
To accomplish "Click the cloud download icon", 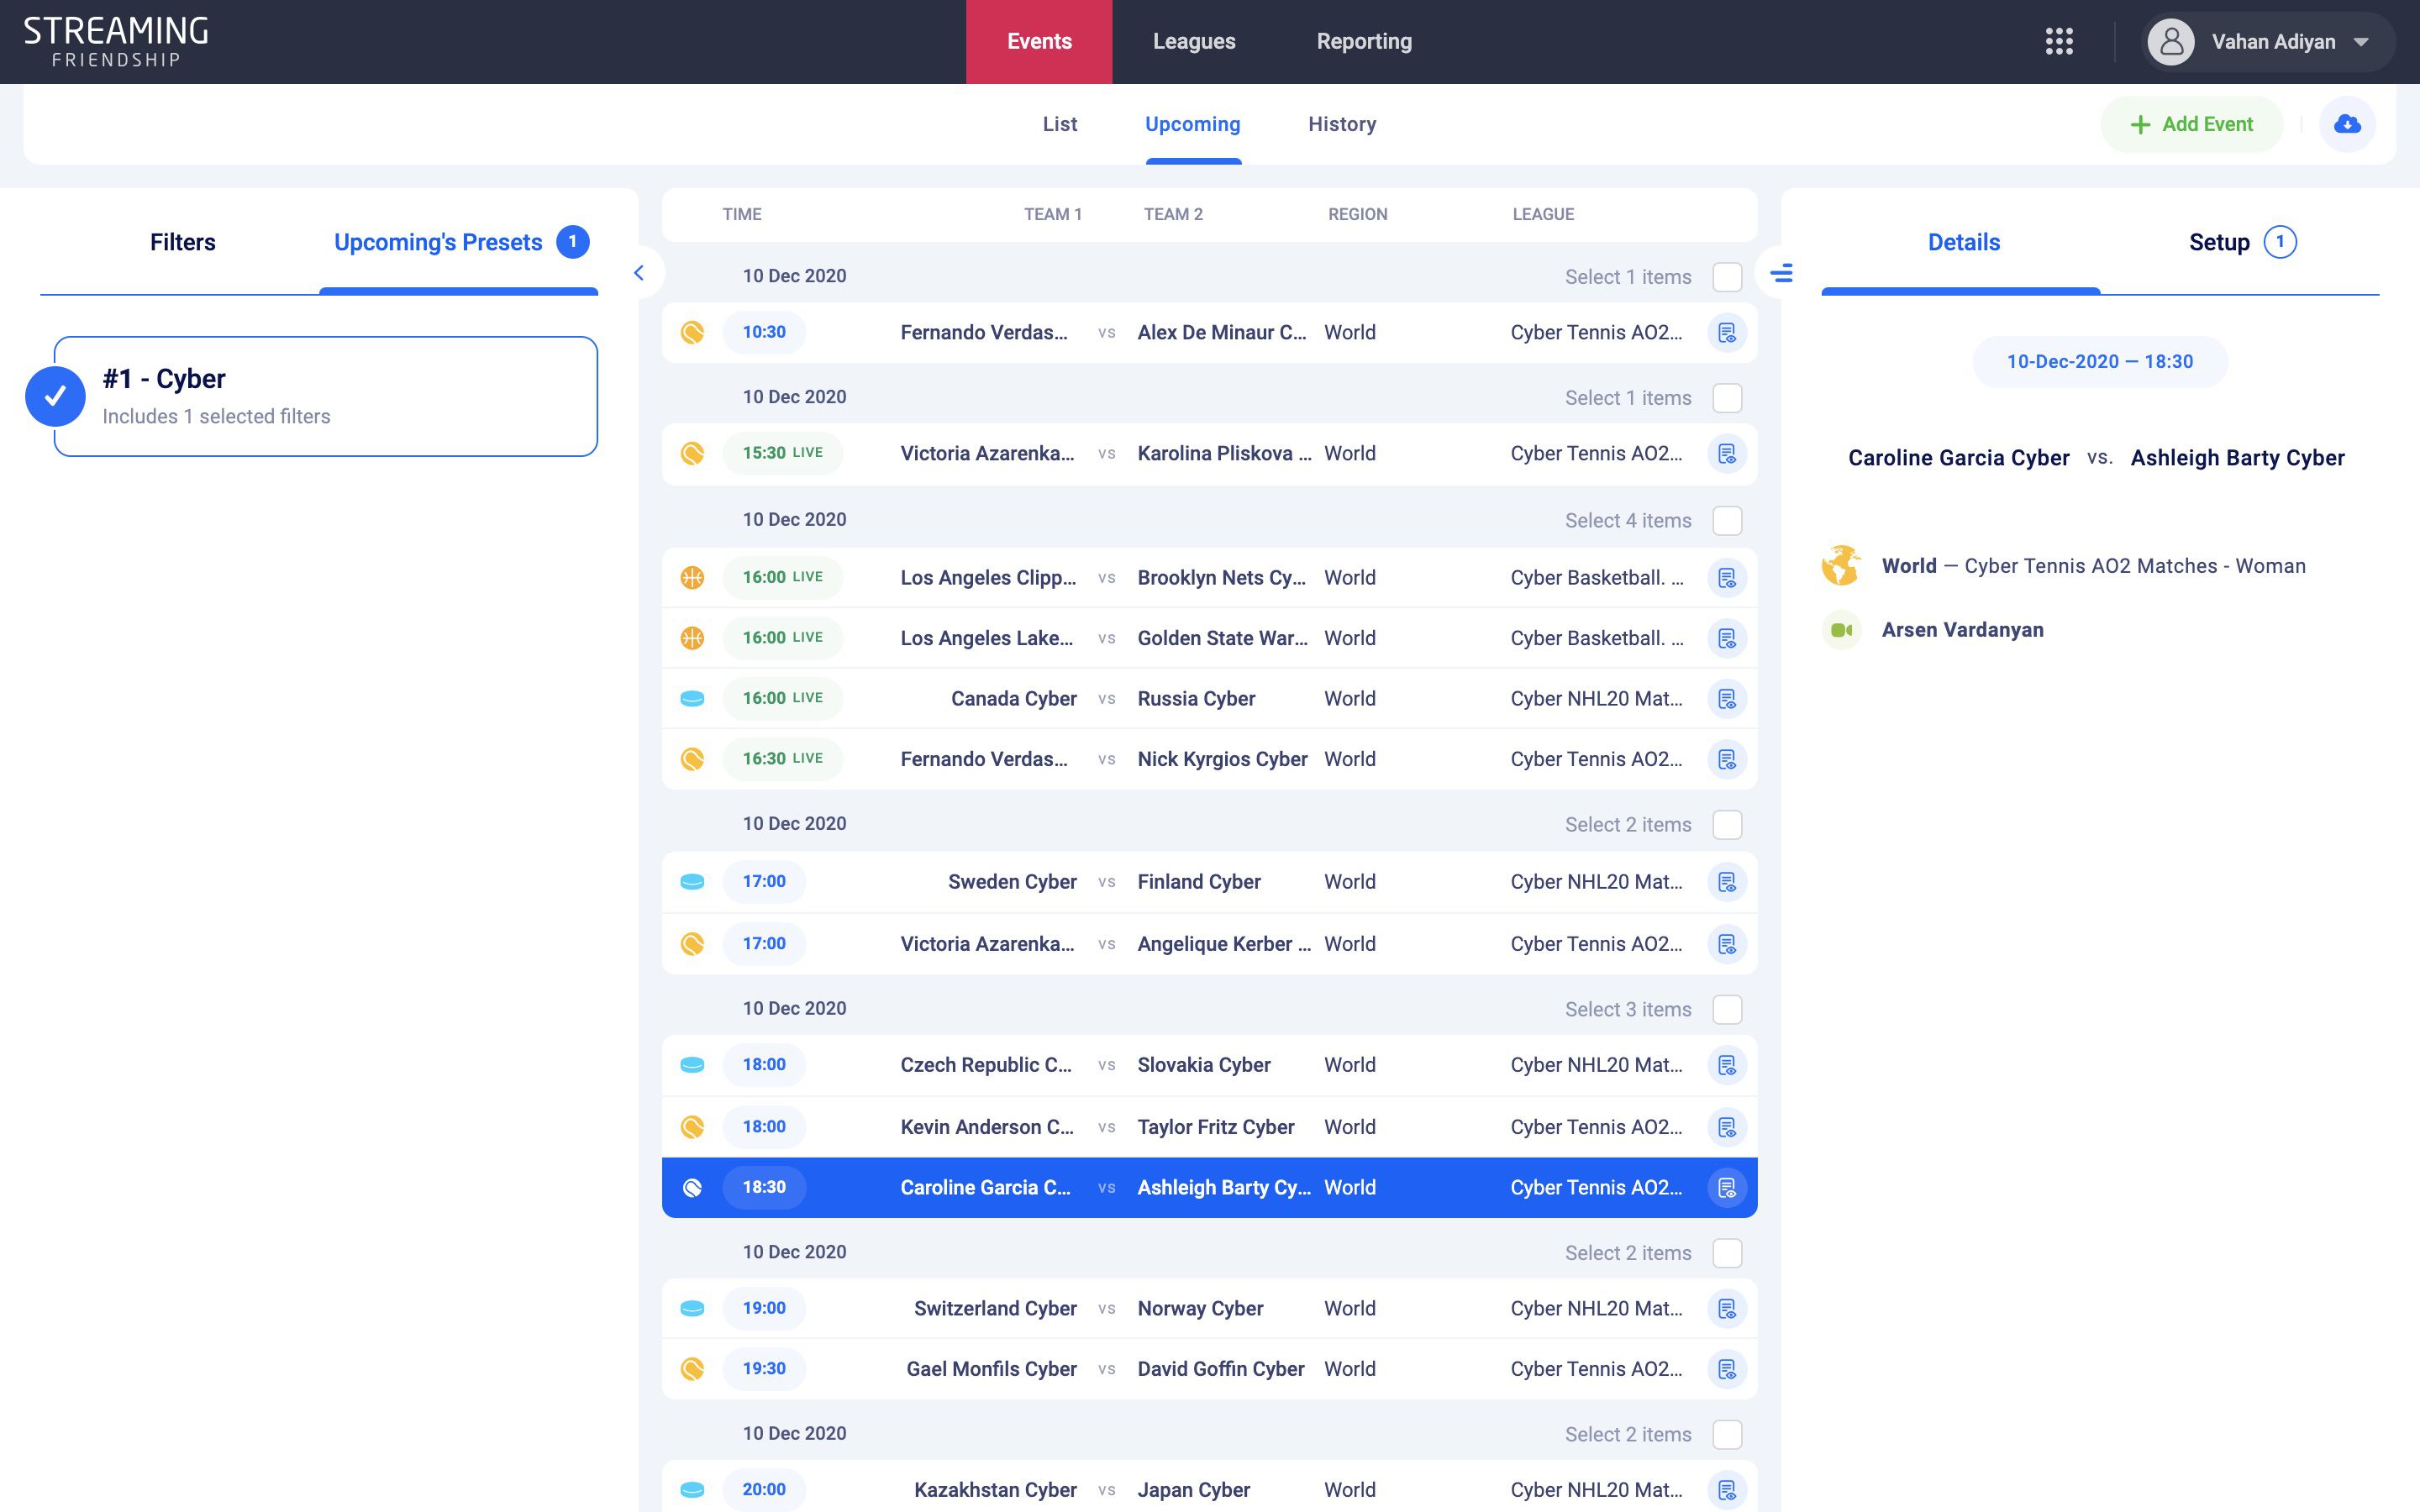I will coord(2347,124).
